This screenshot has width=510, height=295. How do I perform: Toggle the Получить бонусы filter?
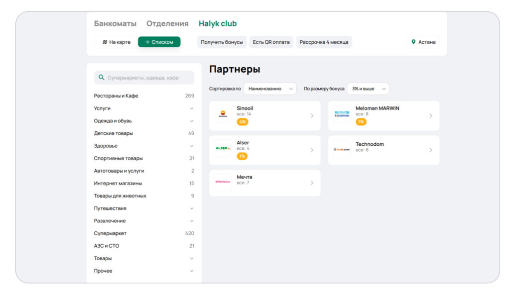click(x=222, y=42)
